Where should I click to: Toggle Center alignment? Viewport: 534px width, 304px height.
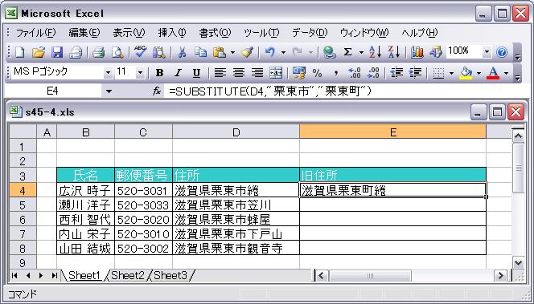pyautogui.click(x=239, y=73)
